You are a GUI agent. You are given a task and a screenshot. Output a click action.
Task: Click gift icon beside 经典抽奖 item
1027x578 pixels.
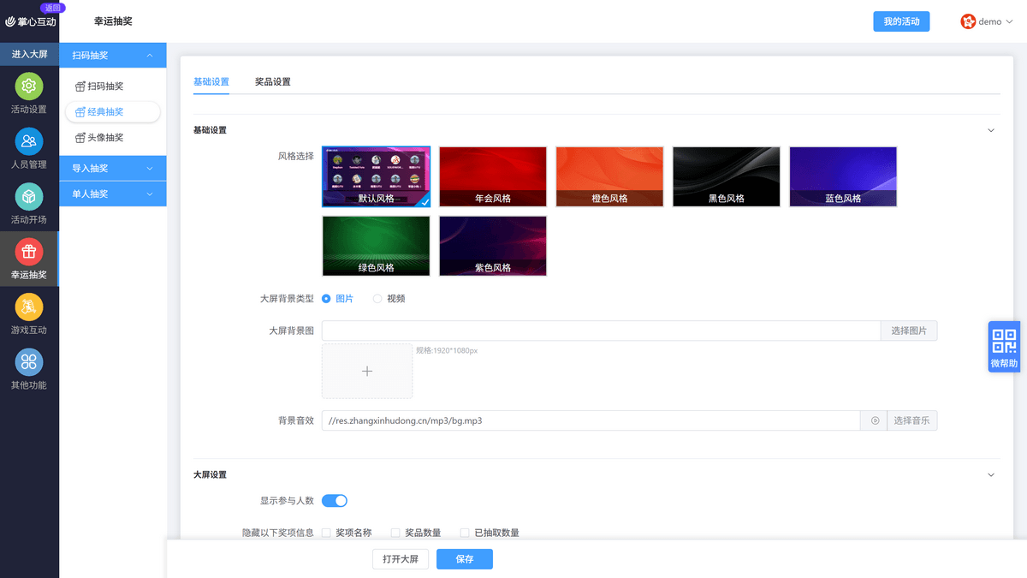tap(80, 112)
